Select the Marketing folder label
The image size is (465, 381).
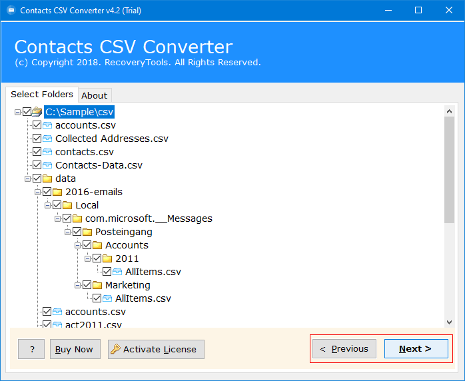pos(127,285)
